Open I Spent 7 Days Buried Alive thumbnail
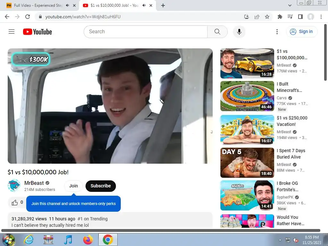 (x=247, y=162)
